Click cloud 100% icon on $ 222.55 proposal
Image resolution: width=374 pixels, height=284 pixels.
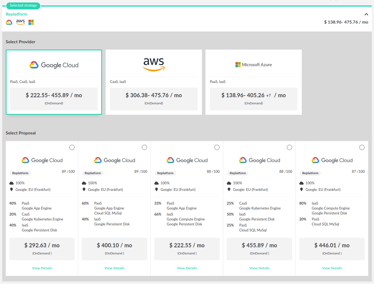point(156,183)
